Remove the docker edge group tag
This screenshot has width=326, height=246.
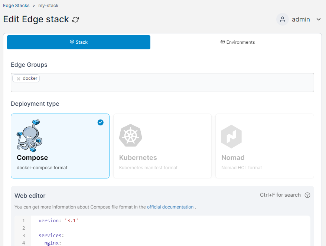(x=19, y=79)
